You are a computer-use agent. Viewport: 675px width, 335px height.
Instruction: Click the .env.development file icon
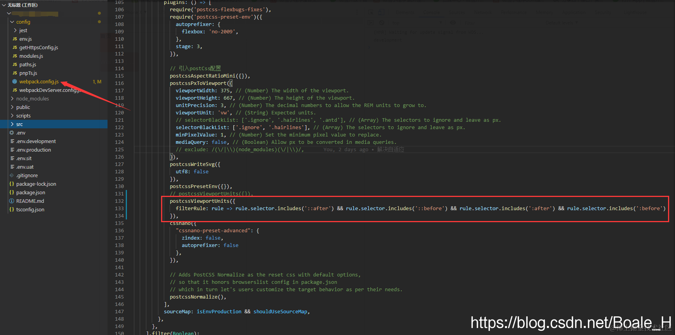click(x=12, y=141)
